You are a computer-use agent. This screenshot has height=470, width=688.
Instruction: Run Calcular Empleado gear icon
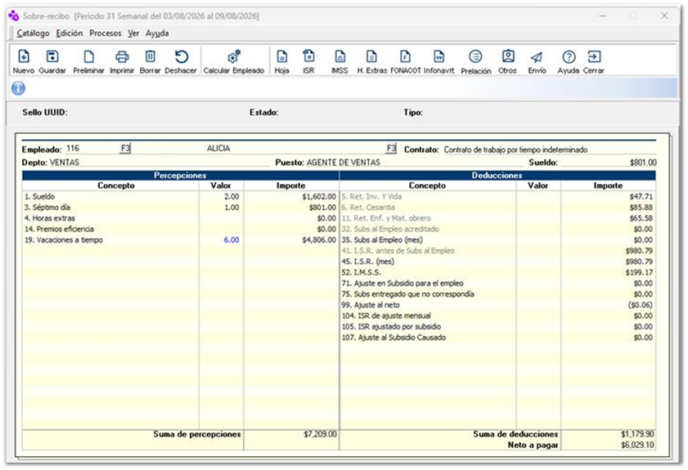(233, 56)
